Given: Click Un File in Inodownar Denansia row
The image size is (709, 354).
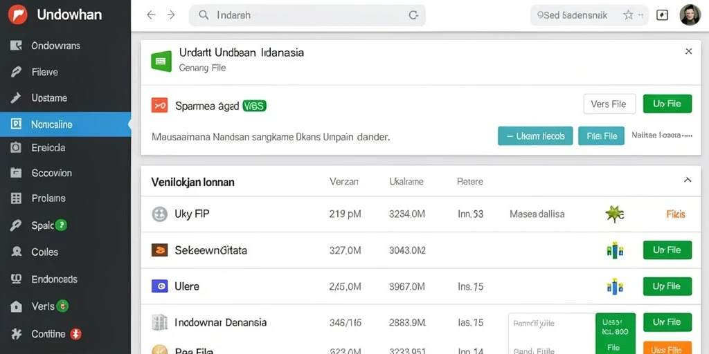Looking at the screenshot, I should coord(667,322).
